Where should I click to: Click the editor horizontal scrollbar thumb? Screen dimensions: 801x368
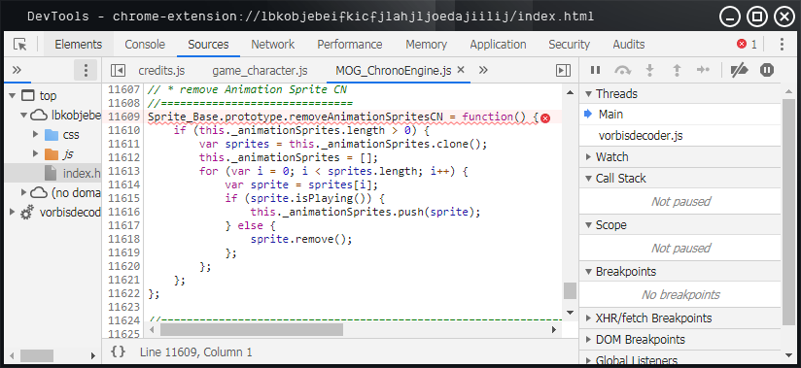252,330
